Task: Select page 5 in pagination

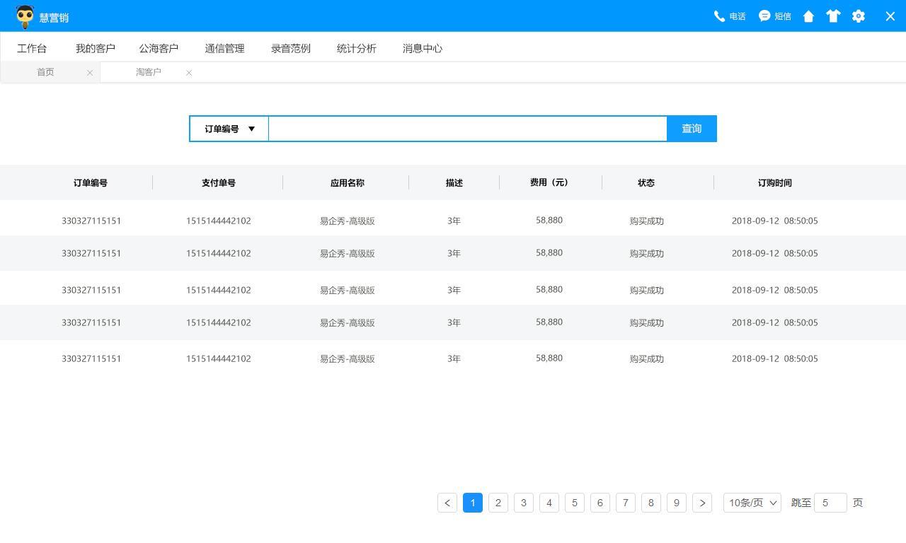Action: [x=575, y=503]
